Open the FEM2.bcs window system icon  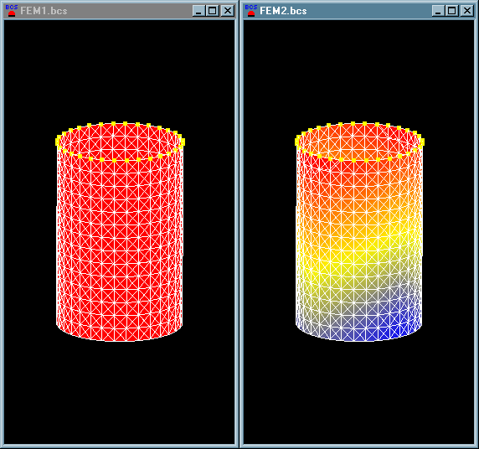pos(251,11)
